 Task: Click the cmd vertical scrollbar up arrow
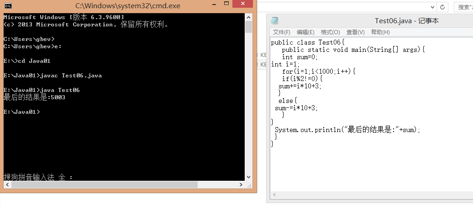click(248, 17)
